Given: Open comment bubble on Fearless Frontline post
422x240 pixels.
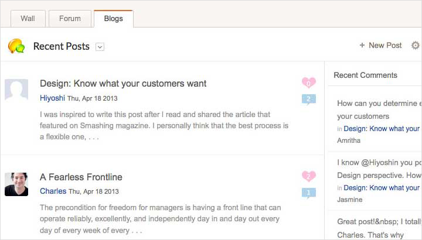Looking at the screenshot, I should [x=309, y=193].
